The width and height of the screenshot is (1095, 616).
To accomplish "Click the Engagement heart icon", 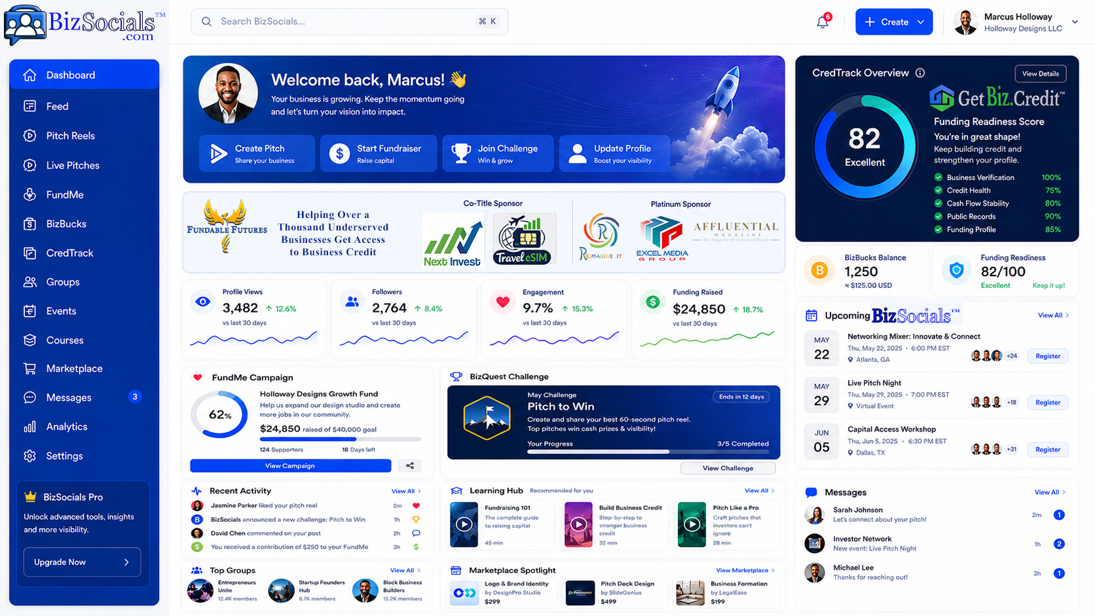I will click(x=502, y=302).
